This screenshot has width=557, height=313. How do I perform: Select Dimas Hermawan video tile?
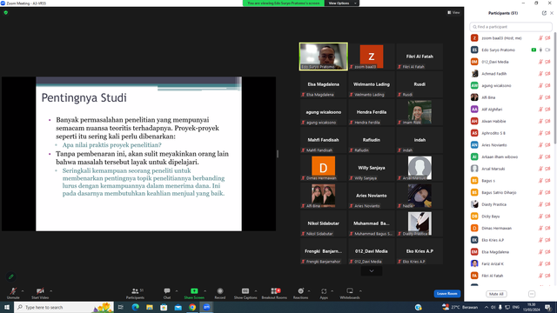(x=323, y=168)
